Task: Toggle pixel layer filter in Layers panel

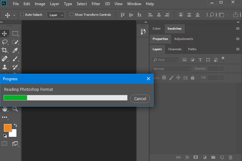Action: pyautogui.click(x=185, y=60)
